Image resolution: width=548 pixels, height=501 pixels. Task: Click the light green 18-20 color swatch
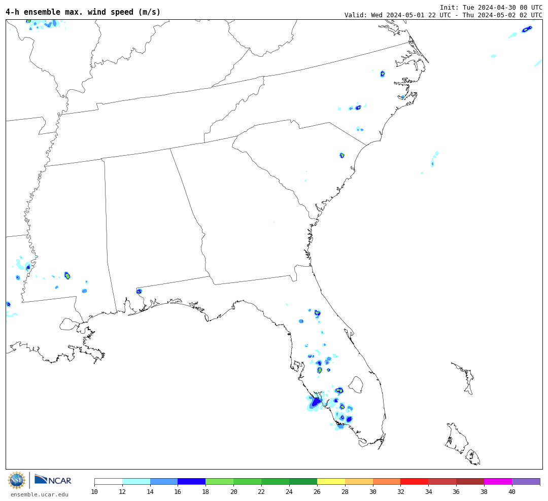pos(220,482)
